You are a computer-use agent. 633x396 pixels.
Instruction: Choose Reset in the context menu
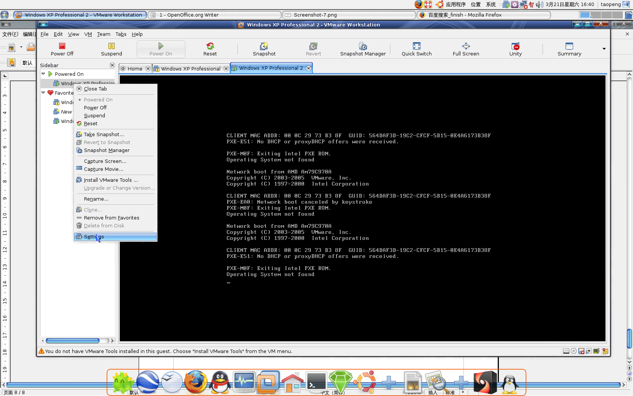(x=115, y=123)
